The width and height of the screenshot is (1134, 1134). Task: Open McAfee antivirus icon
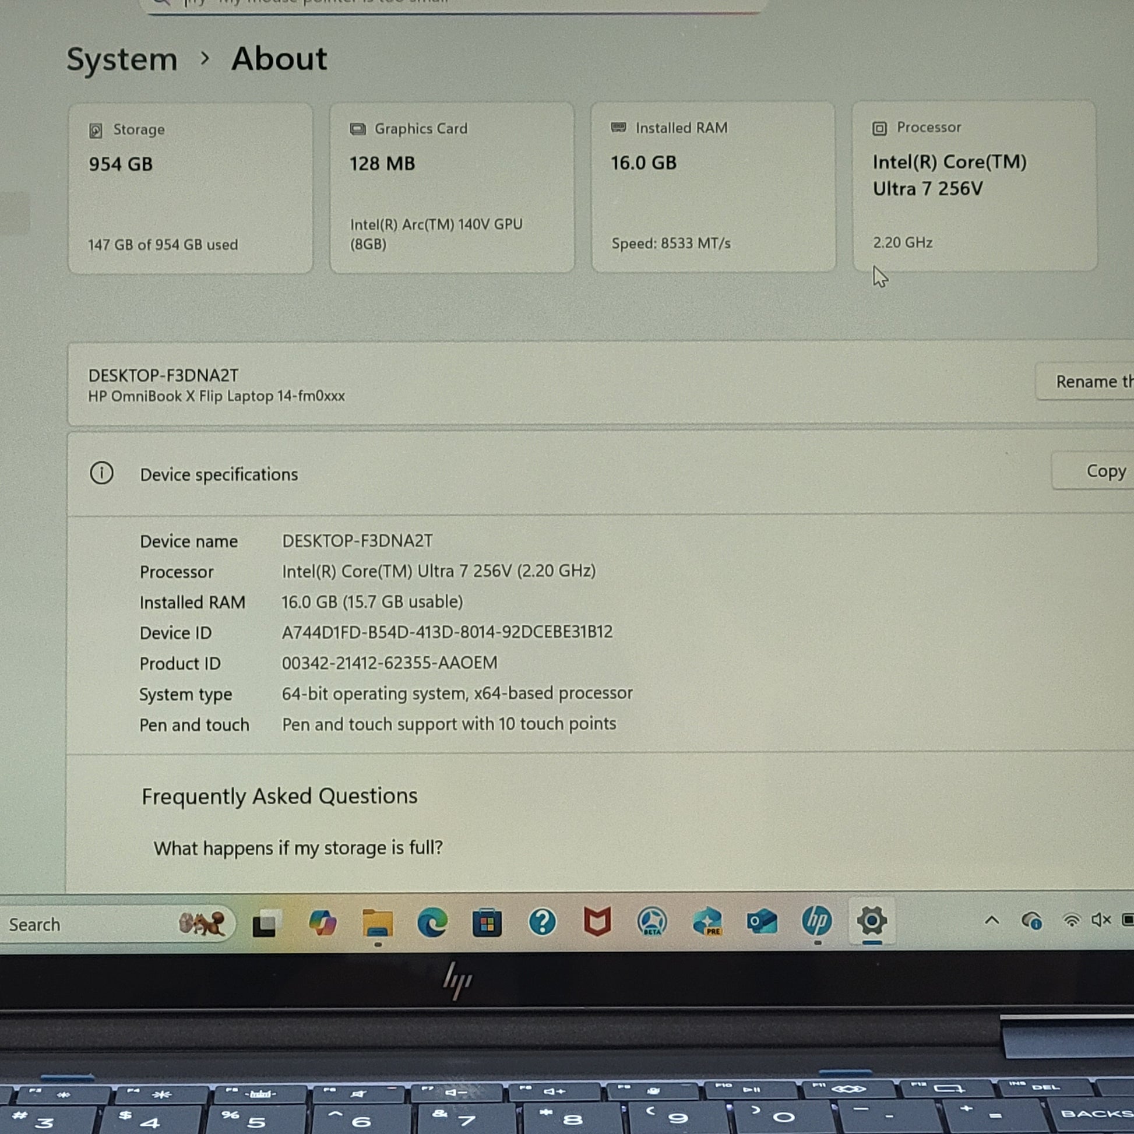tap(597, 921)
